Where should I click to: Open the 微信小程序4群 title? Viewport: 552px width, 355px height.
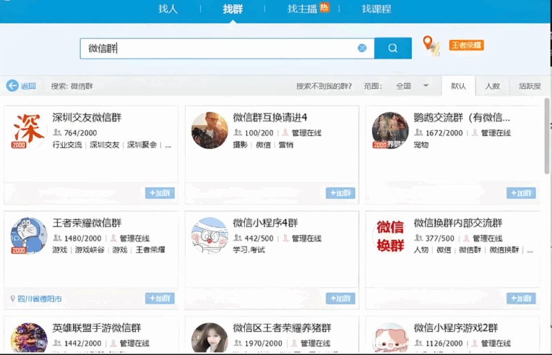(266, 223)
